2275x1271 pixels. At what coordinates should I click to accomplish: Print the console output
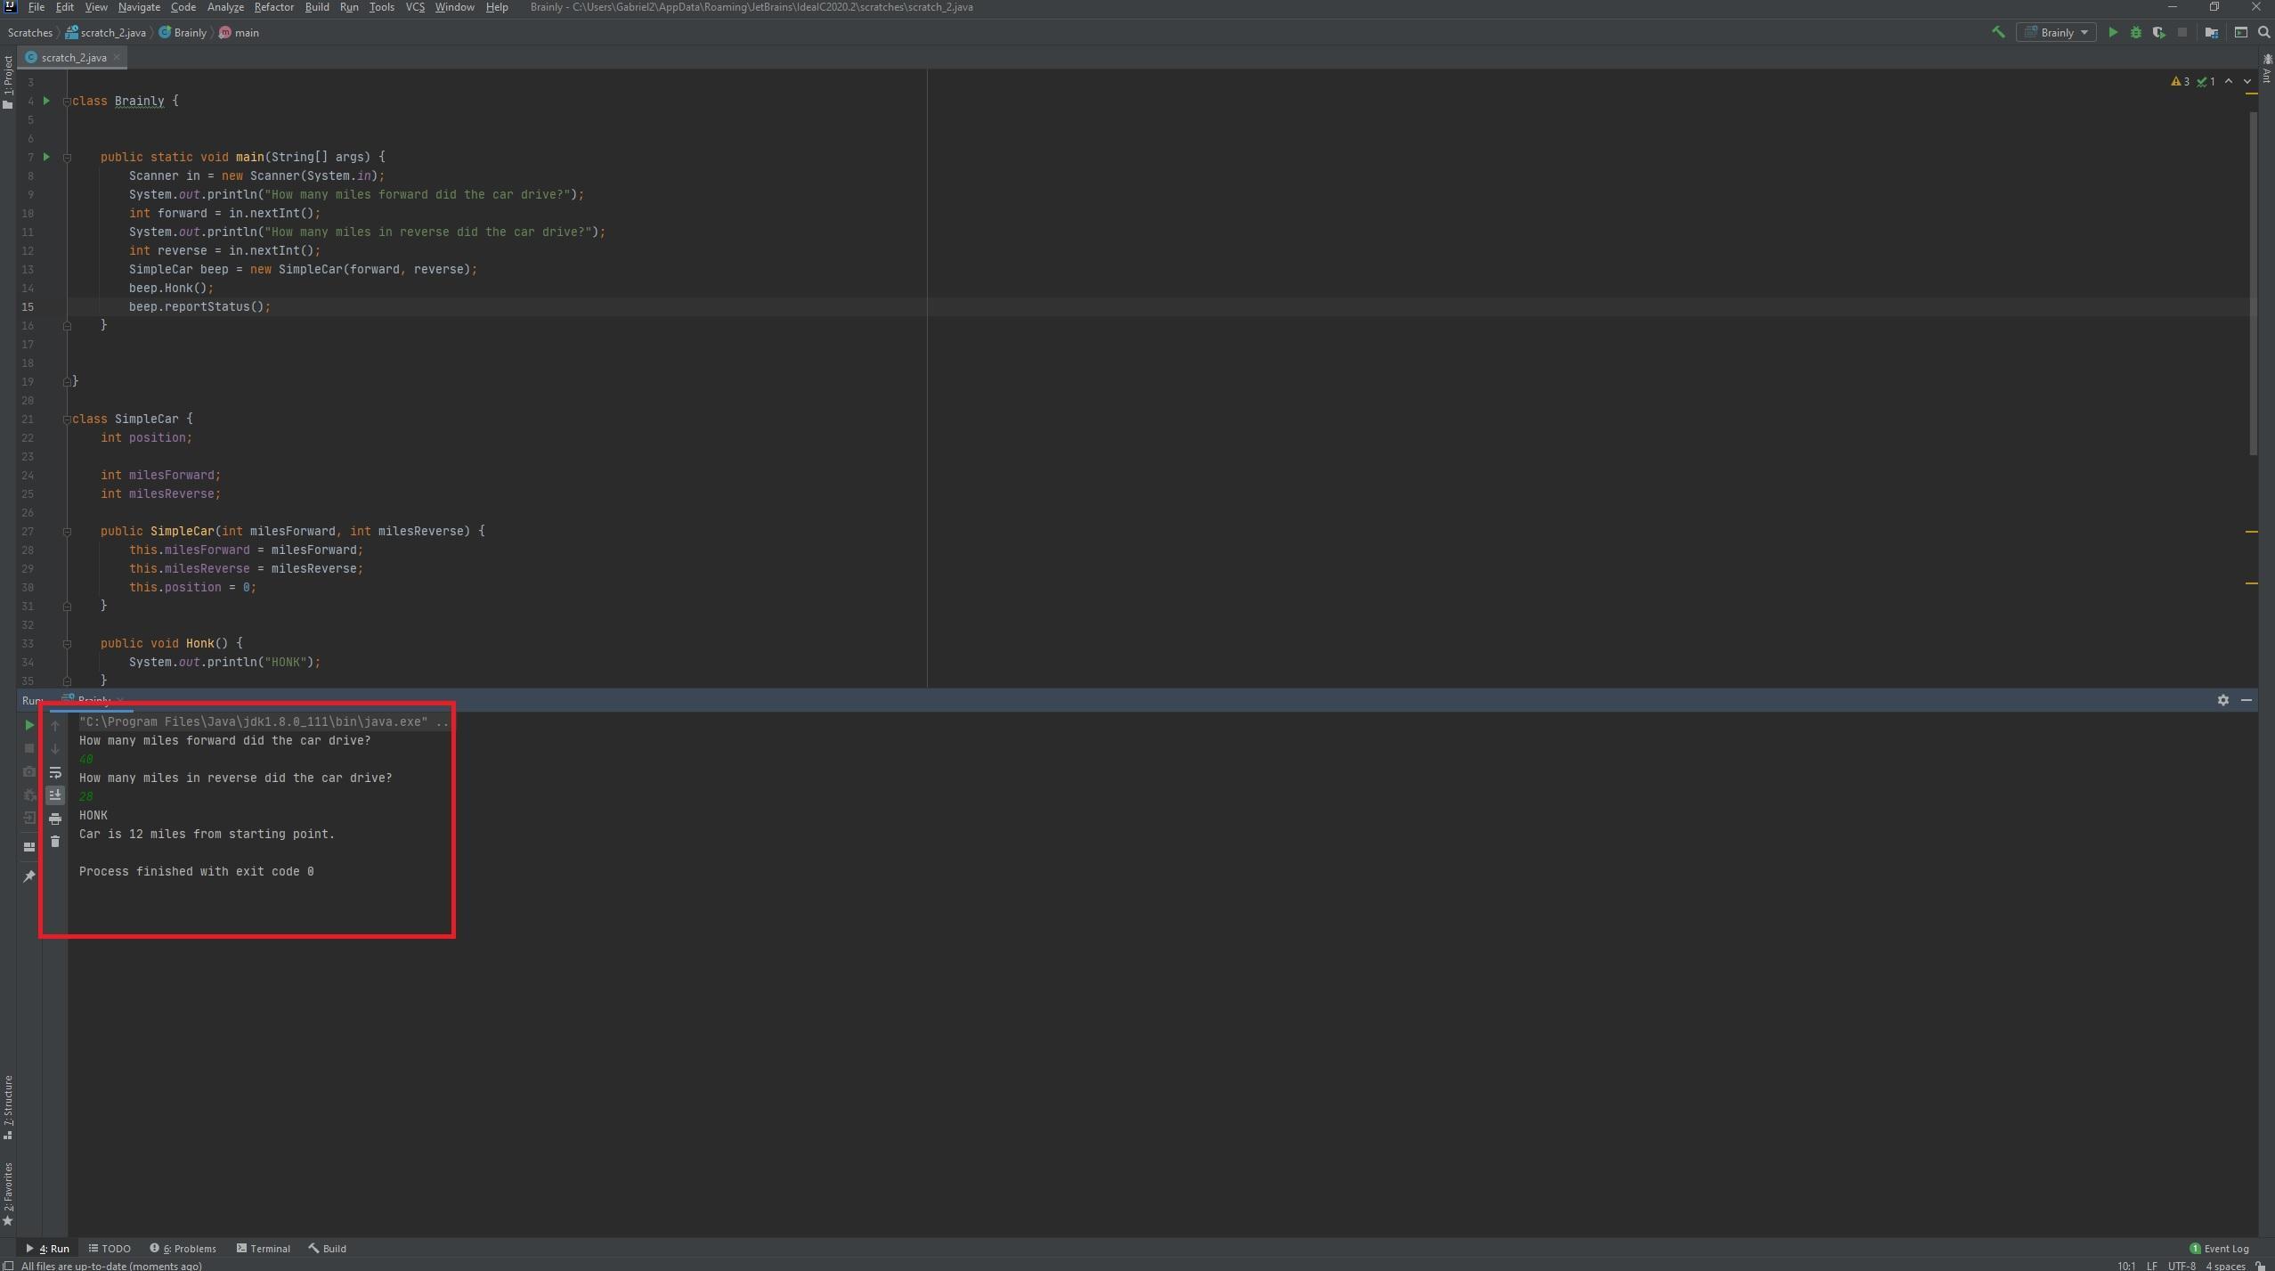55,819
